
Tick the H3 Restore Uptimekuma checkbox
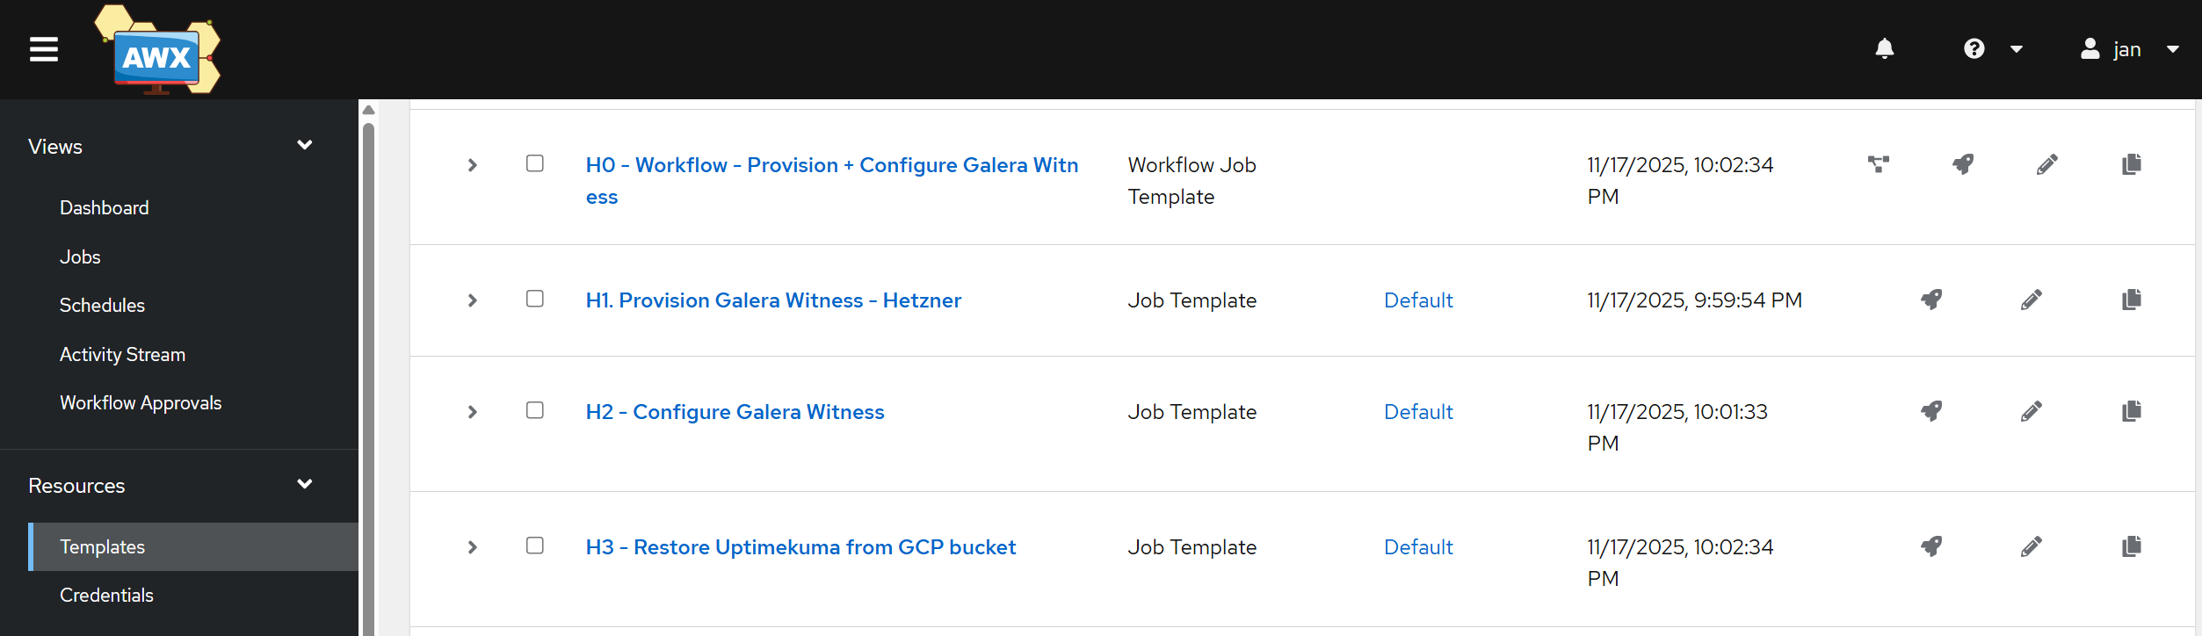point(535,546)
